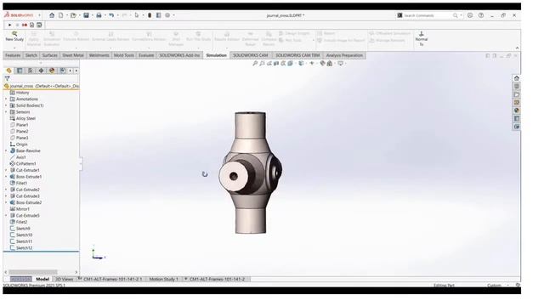This screenshot has height=306, width=544.
Task: Create a new document with the New icon
Action: 60,15
